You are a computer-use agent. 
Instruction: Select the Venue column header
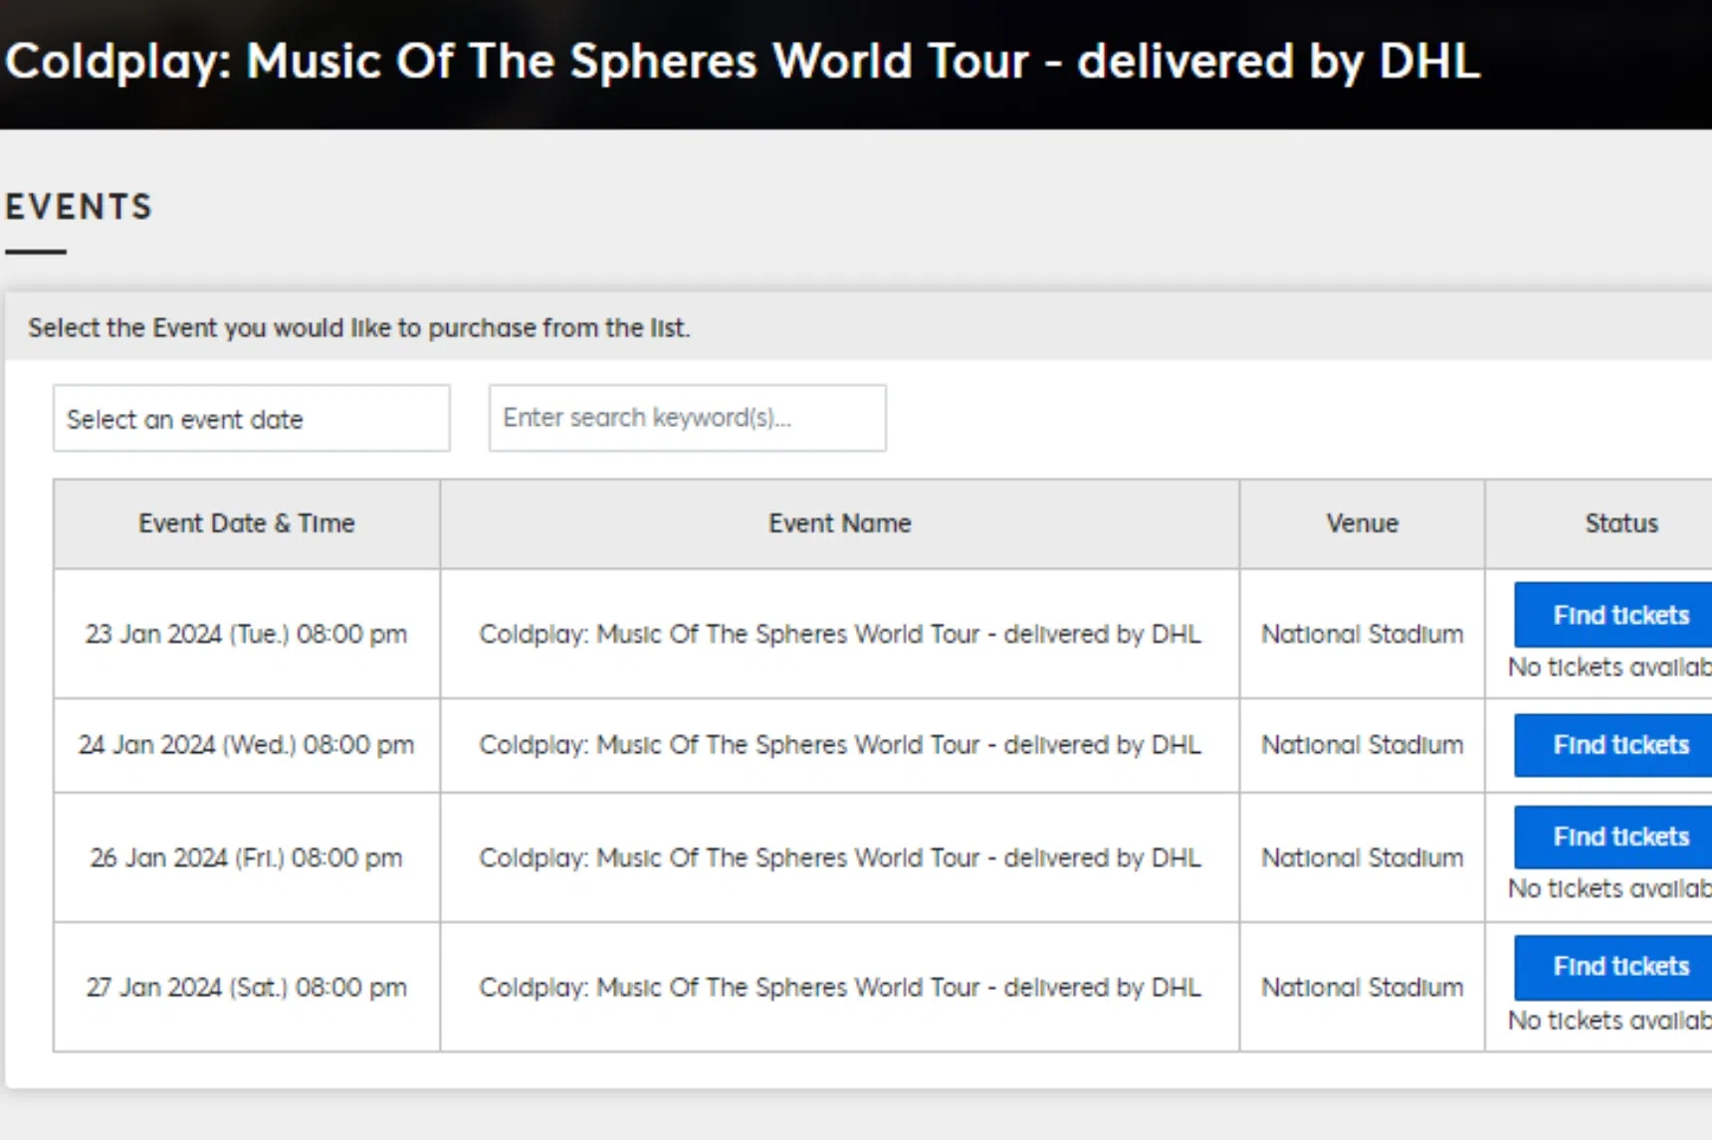tap(1362, 523)
